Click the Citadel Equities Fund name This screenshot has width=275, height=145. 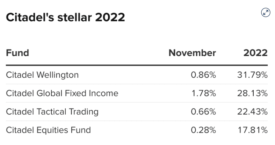pyautogui.click(x=48, y=130)
